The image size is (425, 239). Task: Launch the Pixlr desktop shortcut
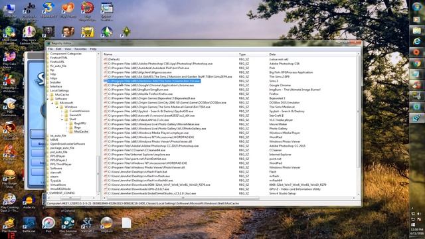[48, 224]
